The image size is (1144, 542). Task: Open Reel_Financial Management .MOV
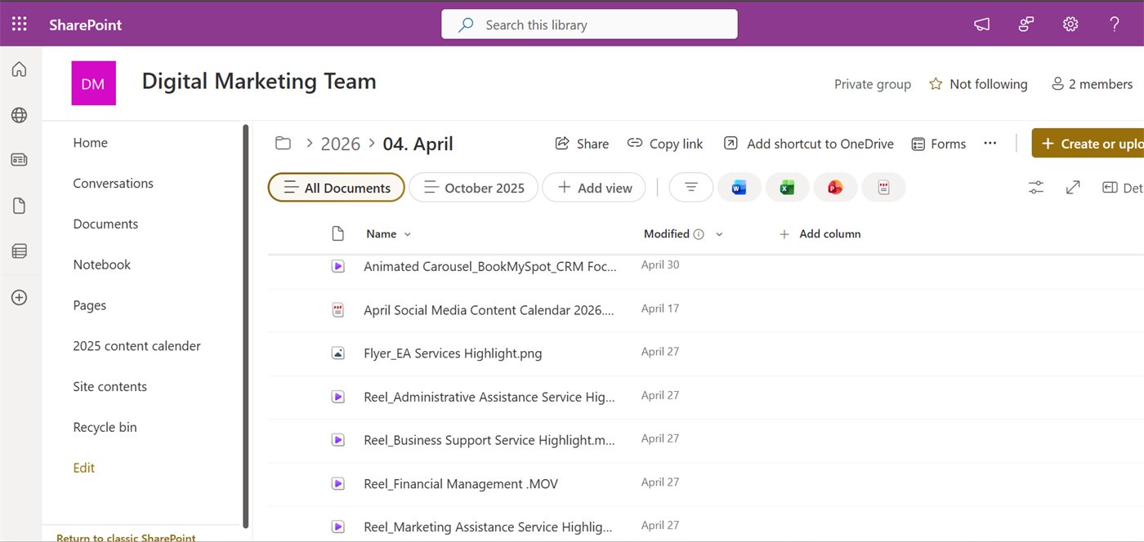pos(461,484)
